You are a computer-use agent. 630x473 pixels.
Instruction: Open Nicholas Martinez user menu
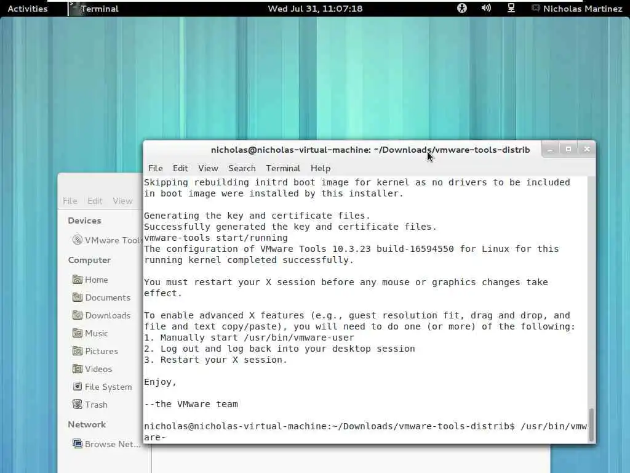583,9
